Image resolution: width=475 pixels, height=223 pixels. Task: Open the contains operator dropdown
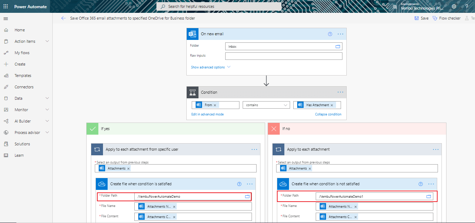[266, 105]
